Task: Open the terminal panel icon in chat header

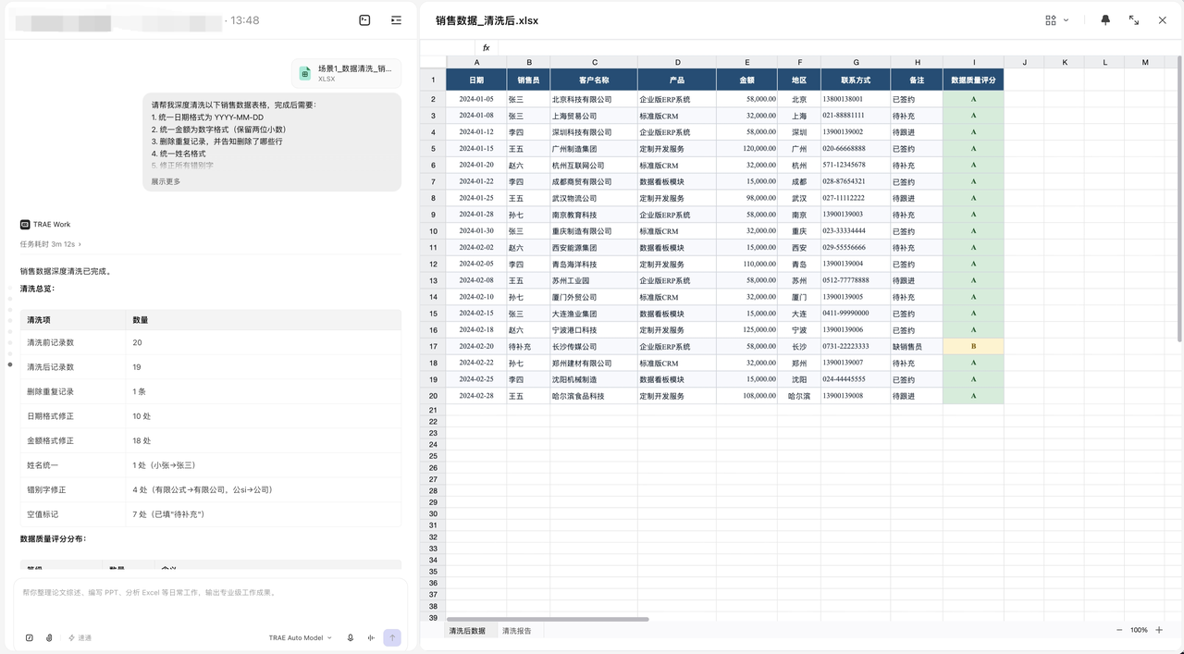Action: click(364, 20)
